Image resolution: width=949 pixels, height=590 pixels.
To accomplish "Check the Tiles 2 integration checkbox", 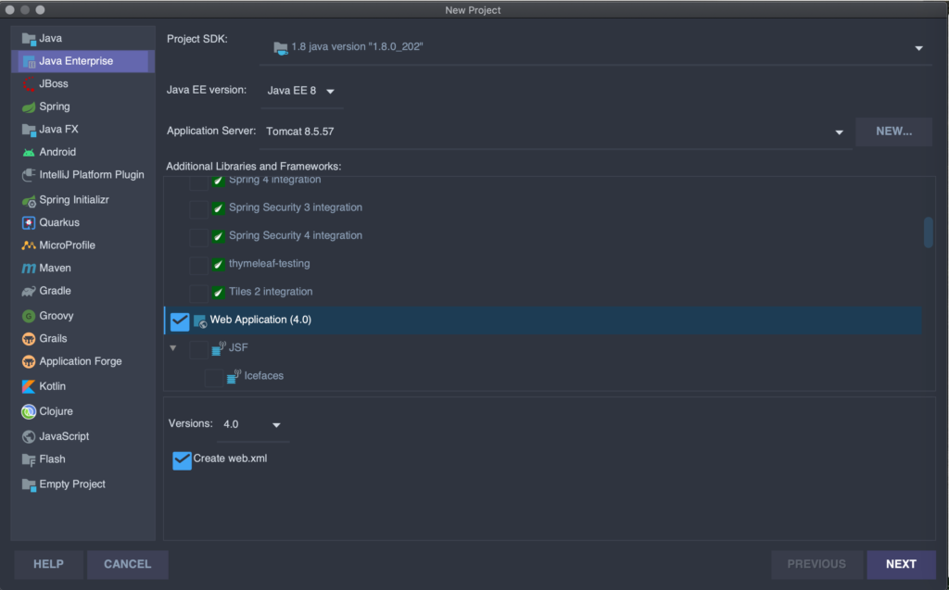I will tap(198, 294).
